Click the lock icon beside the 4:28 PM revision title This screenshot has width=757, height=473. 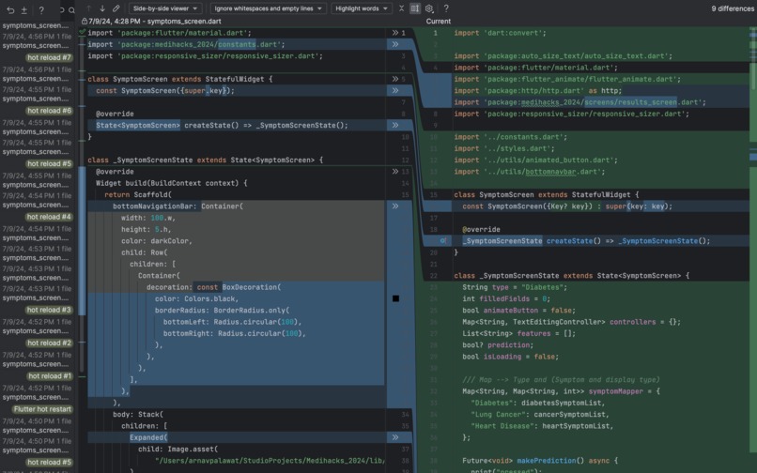coord(85,22)
